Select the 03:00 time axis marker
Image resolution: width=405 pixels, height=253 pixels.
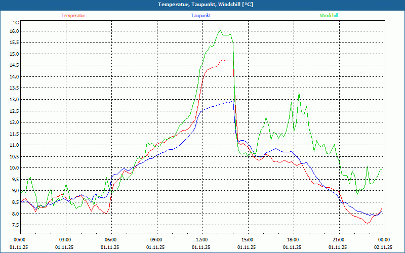tap(65, 240)
